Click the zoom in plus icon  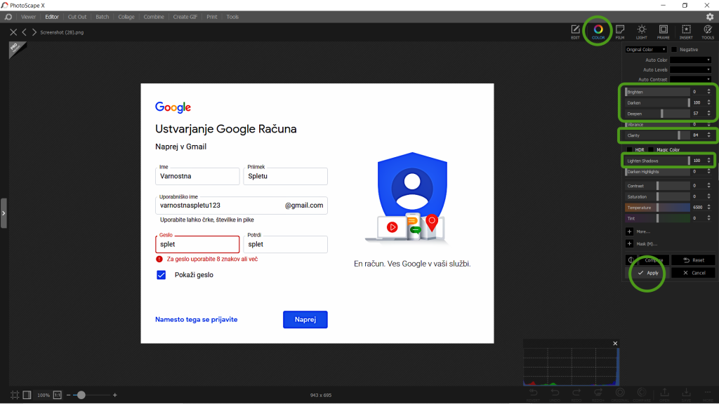pos(114,395)
